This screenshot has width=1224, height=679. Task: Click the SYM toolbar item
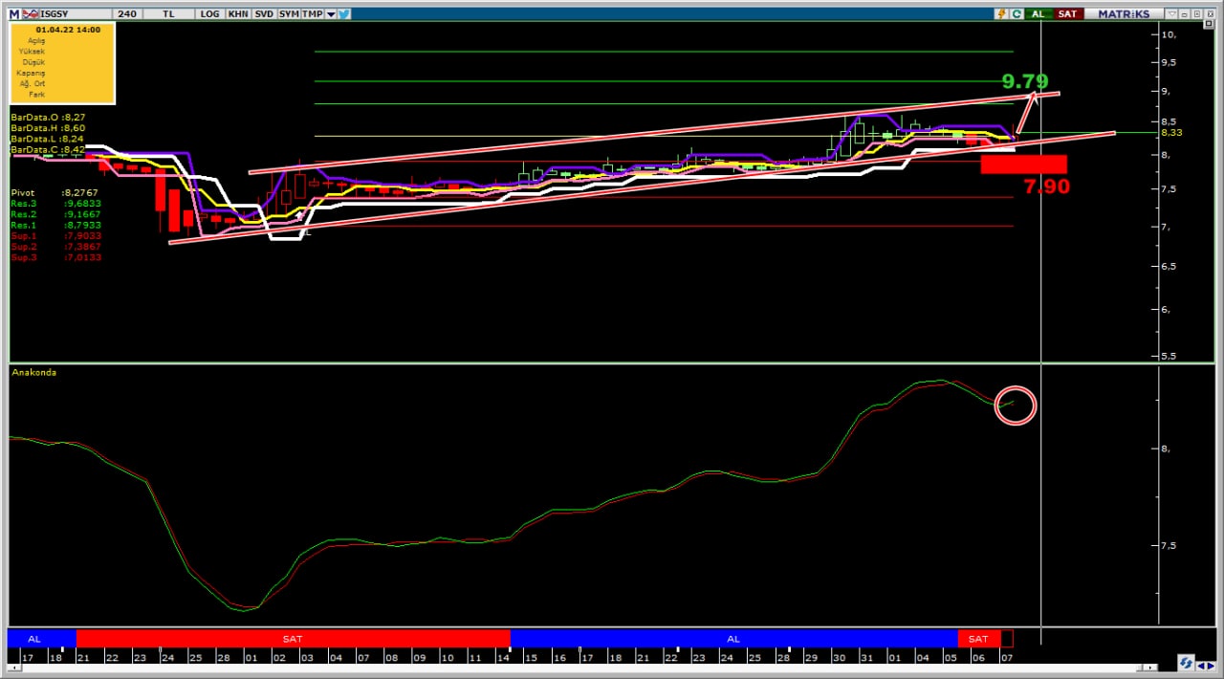click(289, 13)
